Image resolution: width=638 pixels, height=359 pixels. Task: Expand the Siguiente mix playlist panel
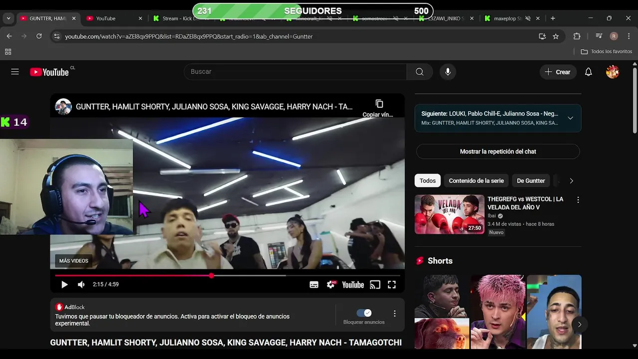[x=570, y=118]
